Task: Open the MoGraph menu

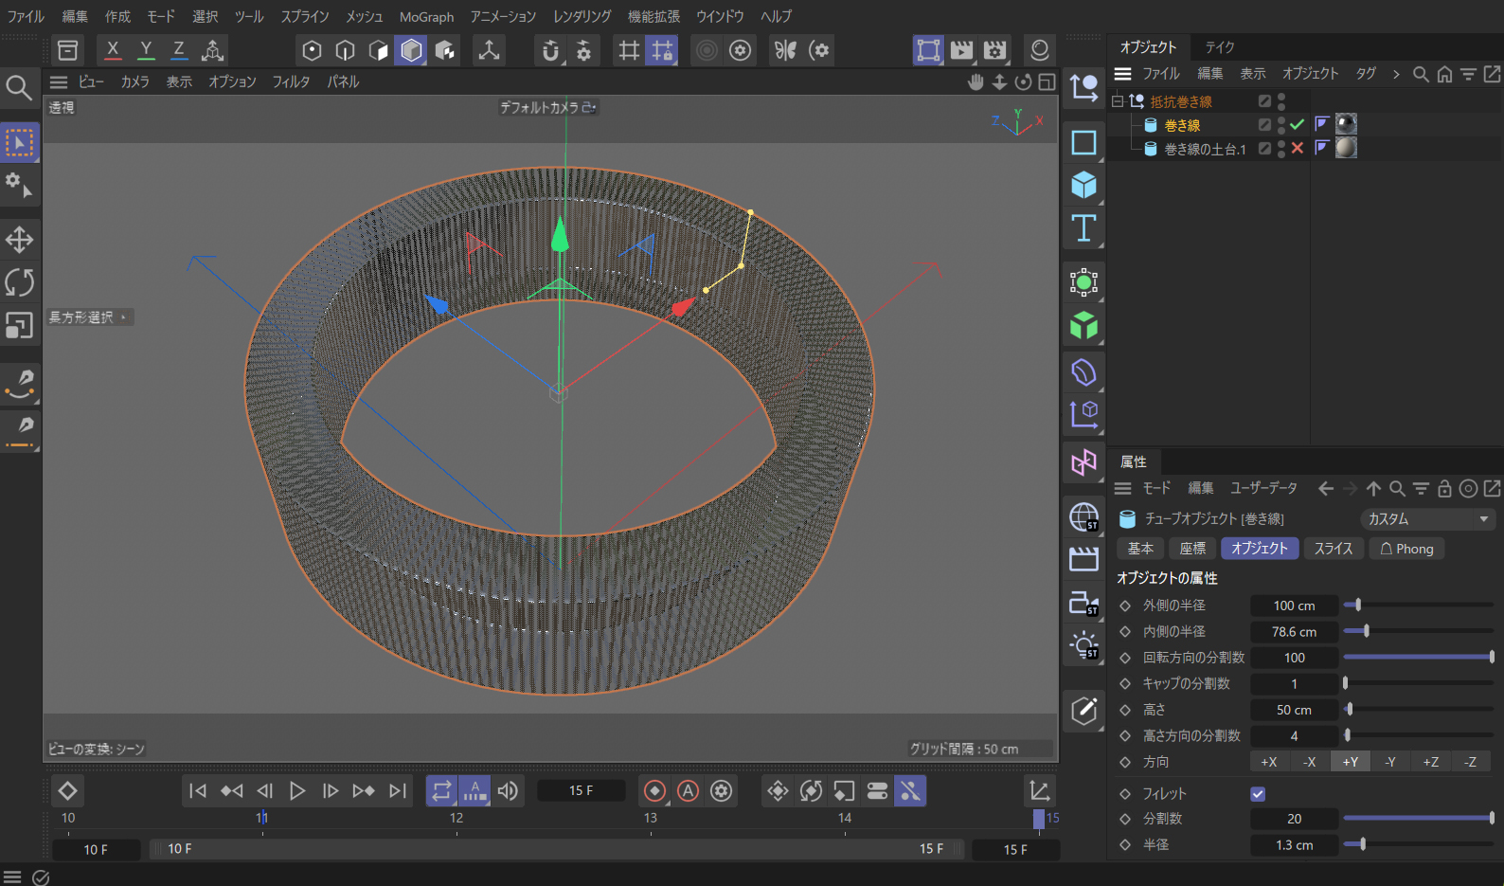Action: point(426,17)
